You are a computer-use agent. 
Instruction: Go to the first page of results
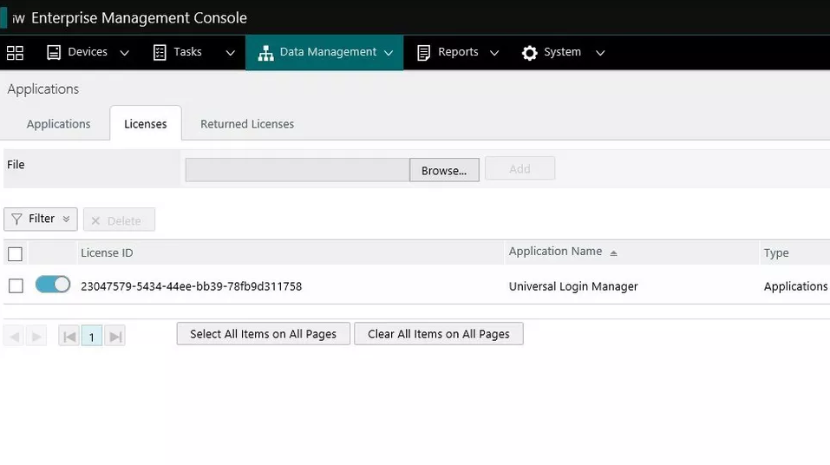69,337
